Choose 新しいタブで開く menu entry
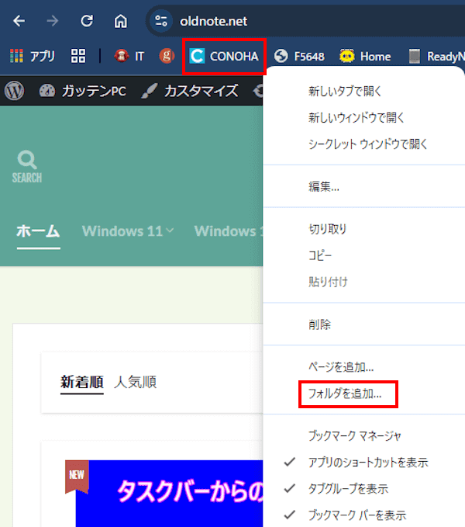This screenshot has height=527, width=465. tap(345, 92)
